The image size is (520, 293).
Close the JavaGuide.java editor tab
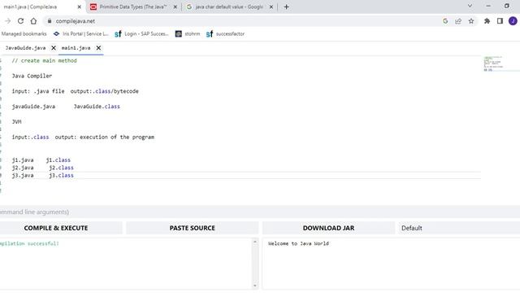click(54, 48)
